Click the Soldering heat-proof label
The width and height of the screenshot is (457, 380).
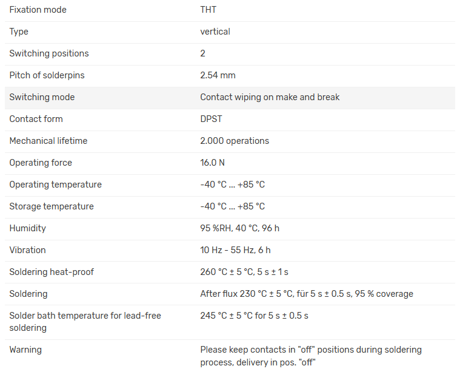[52, 272]
